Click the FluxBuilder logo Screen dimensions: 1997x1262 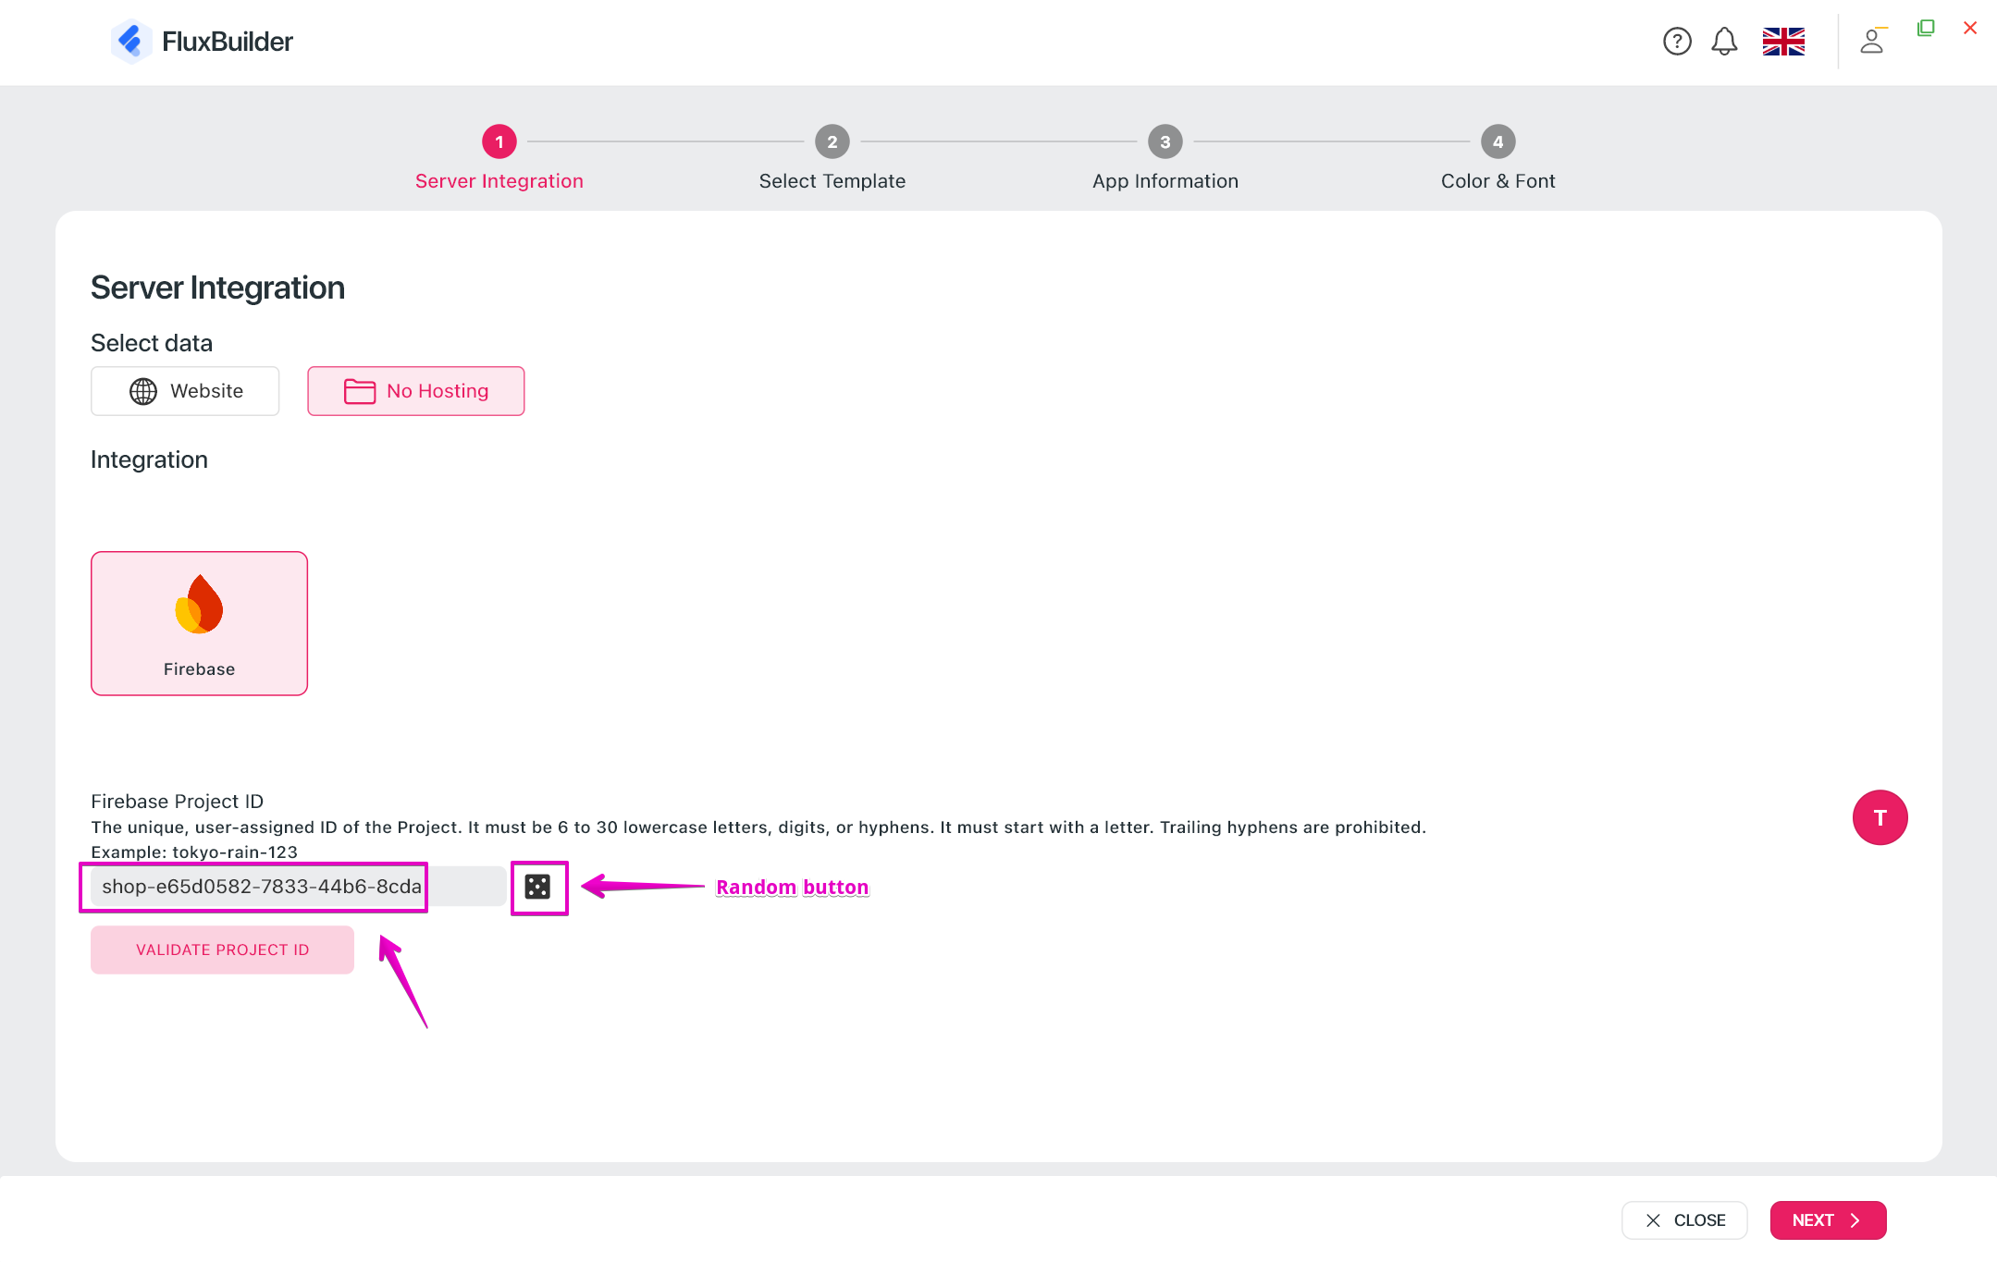pos(202,42)
